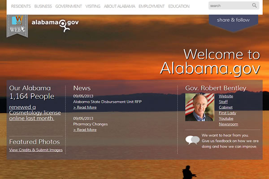Click the feedback speech bubbles icon
Image resolution: width=269 pixels, height=179 pixels.
192,140
